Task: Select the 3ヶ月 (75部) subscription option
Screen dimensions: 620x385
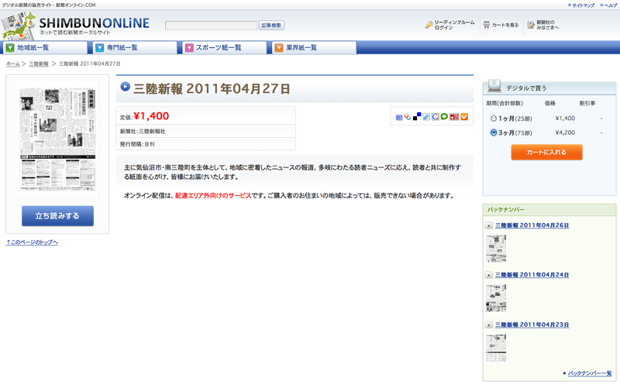Action: (494, 132)
